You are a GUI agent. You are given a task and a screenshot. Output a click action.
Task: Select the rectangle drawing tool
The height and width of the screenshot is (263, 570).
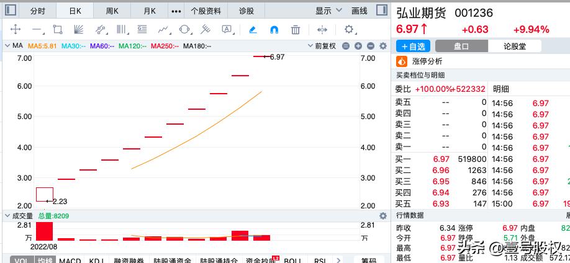pos(58,29)
